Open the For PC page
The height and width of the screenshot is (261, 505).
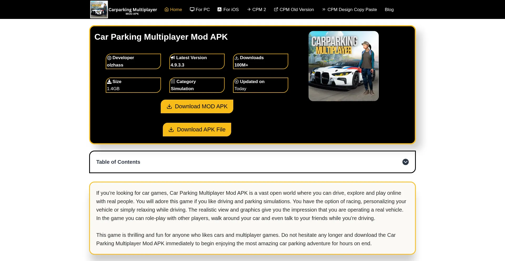[200, 9]
